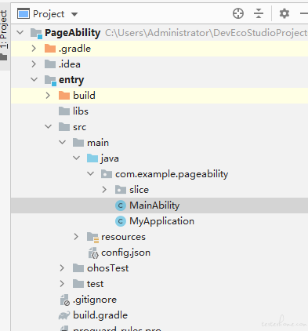Select the build folder label

(84, 96)
